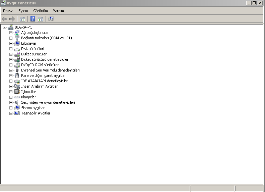265x192 pixels.
Task: Click the İnsan Arabirim Aygıtları icon
Action: point(17,86)
